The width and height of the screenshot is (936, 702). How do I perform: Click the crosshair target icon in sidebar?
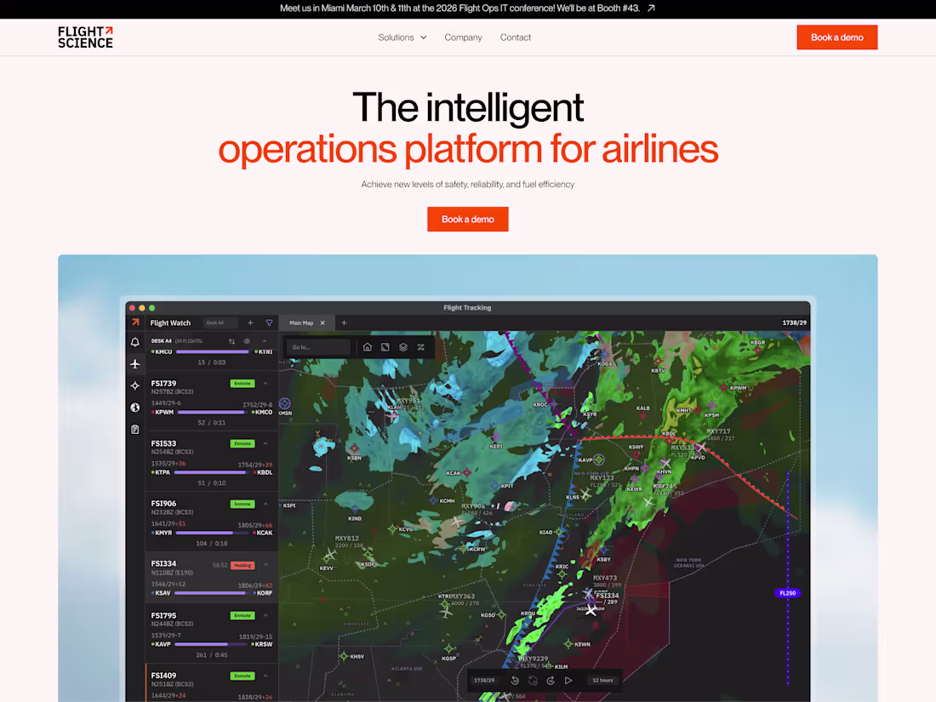point(135,385)
